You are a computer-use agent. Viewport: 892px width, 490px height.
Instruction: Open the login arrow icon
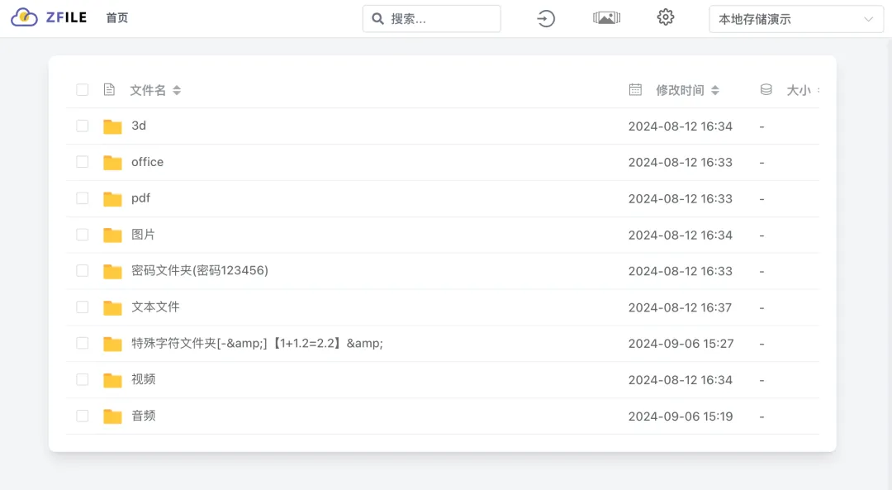(546, 19)
